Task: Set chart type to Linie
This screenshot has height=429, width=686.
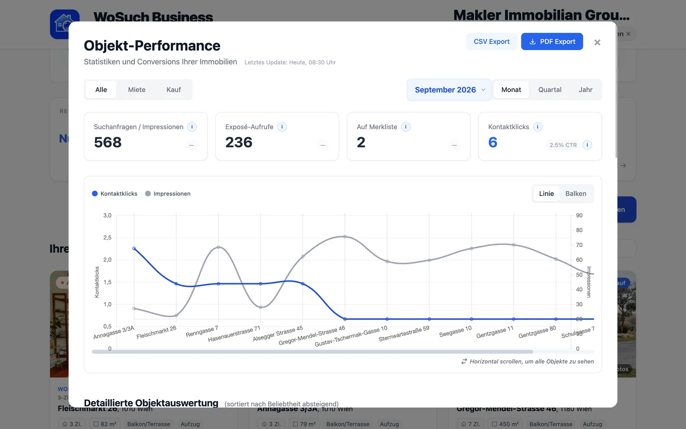Action: [546, 194]
